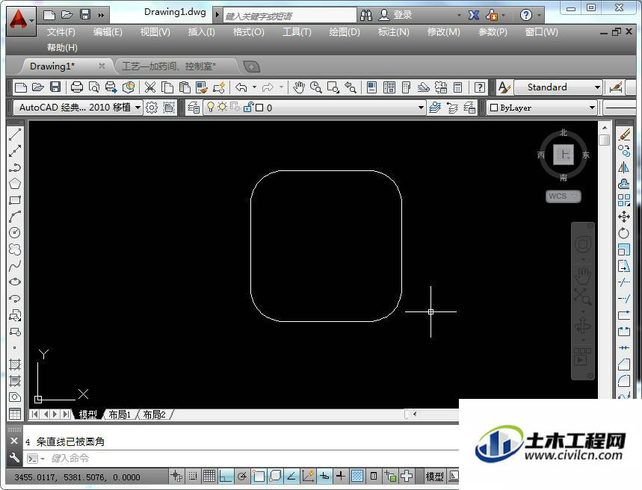Viewport: 642px width, 490px height.
Task: Select the Revision Cloud tool
Action: tap(15, 249)
